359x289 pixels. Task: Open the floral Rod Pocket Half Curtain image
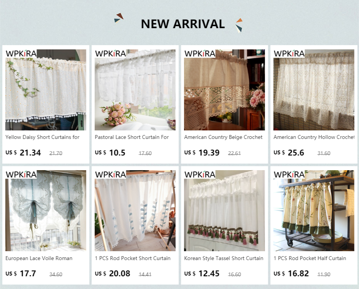tap(314, 211)
